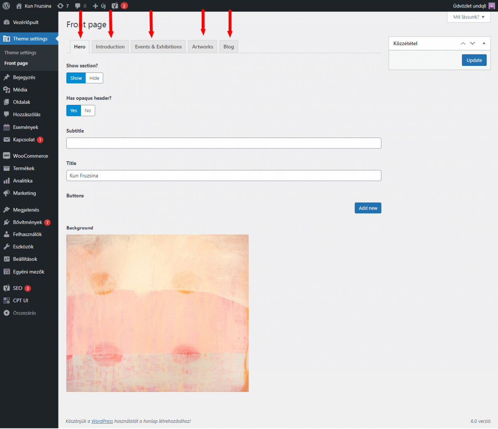The width and height of the screenshot is (498, 429).
Task: Click Add new under Buttons
Action: tap(368, 208)
